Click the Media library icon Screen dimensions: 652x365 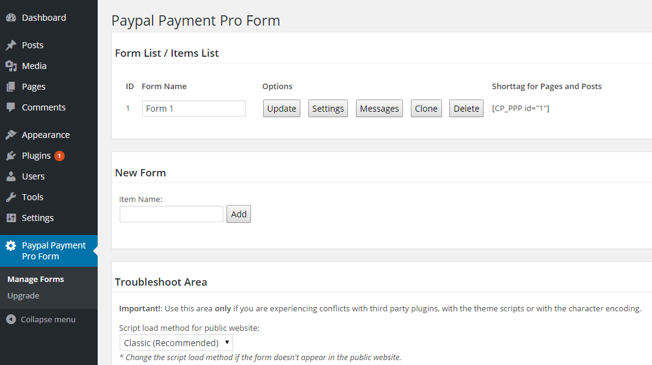tap(11, 66)
